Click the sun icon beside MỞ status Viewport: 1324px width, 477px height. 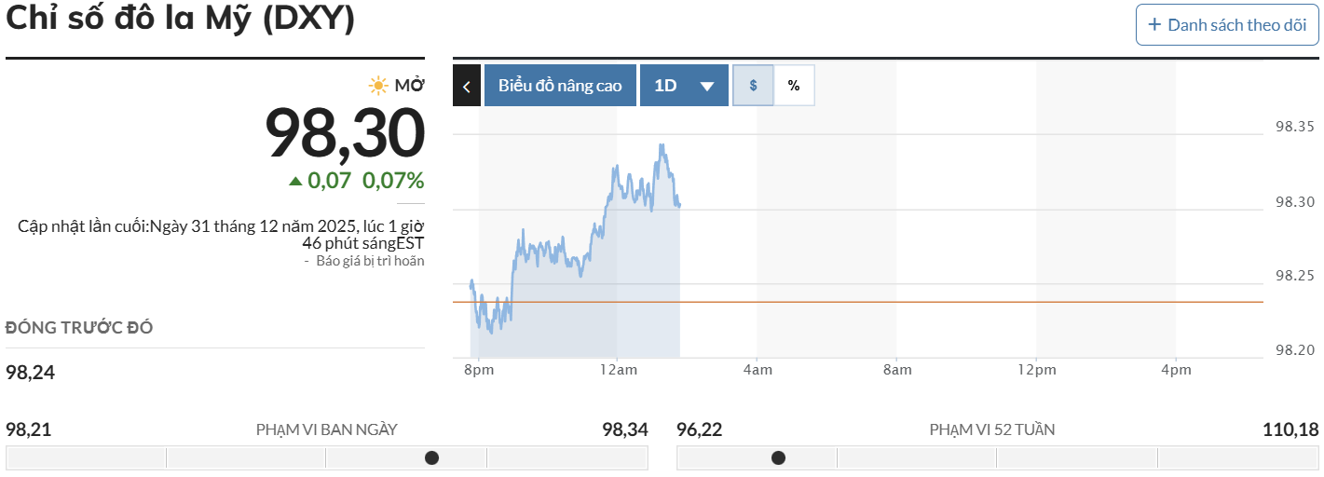377,86
